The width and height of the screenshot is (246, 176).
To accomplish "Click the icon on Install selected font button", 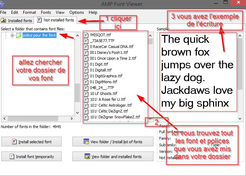I will tap(15, 141).
